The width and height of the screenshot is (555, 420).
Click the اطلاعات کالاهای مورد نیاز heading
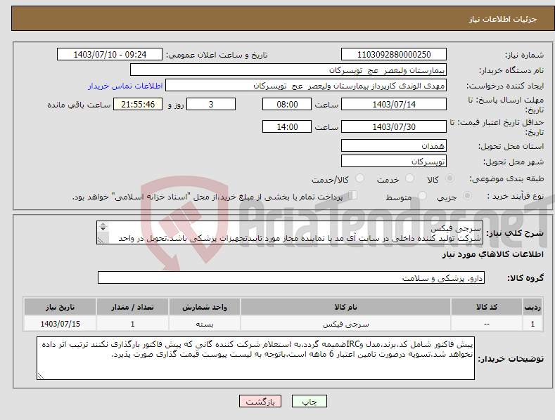[x=492, y=254]
